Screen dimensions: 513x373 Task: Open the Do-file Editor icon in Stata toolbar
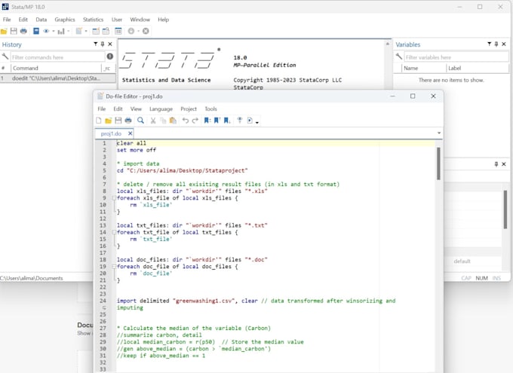[79, 31]
